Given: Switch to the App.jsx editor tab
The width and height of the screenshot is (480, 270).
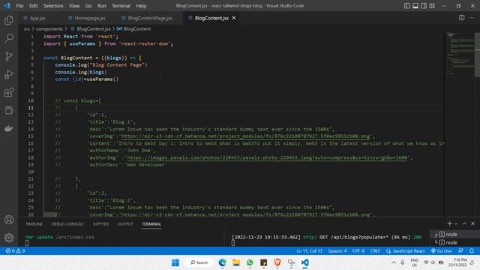Looking at the screenshot, I should tap(37, 18).
